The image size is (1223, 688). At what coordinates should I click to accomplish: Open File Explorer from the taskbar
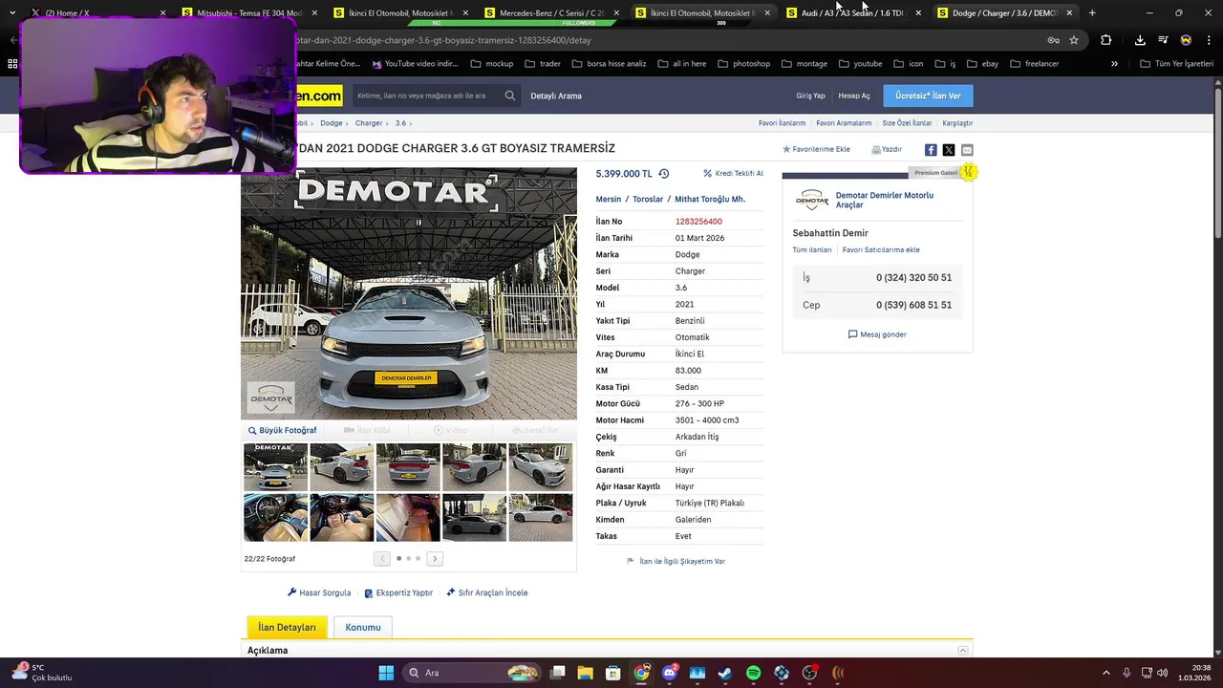coord(586,673)
